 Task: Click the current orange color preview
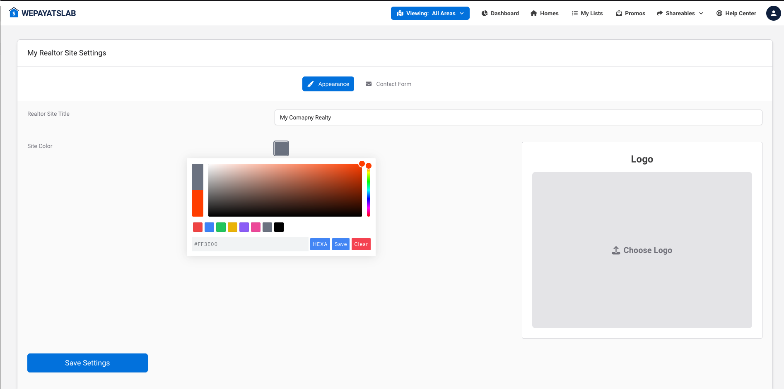[198, 203]
